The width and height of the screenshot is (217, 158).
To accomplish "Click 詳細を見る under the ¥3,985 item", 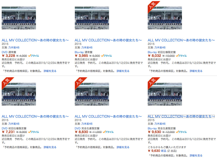I will click(123, 71).
